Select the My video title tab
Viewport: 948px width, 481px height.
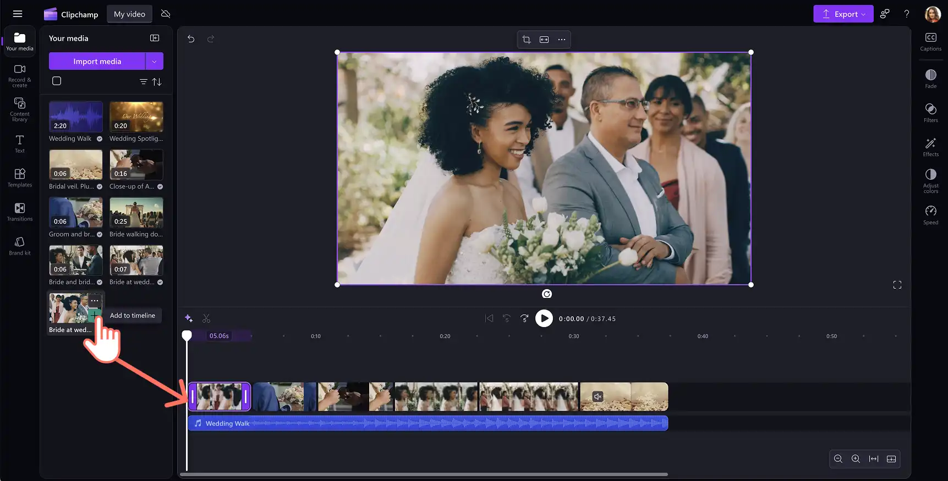(129, 14)
